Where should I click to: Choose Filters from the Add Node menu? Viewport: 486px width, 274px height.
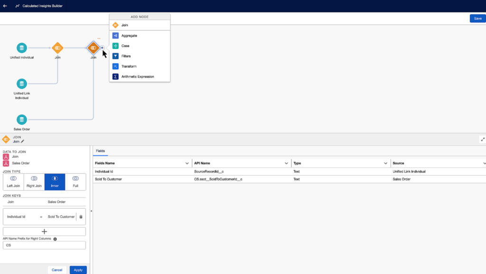[140, 56]
